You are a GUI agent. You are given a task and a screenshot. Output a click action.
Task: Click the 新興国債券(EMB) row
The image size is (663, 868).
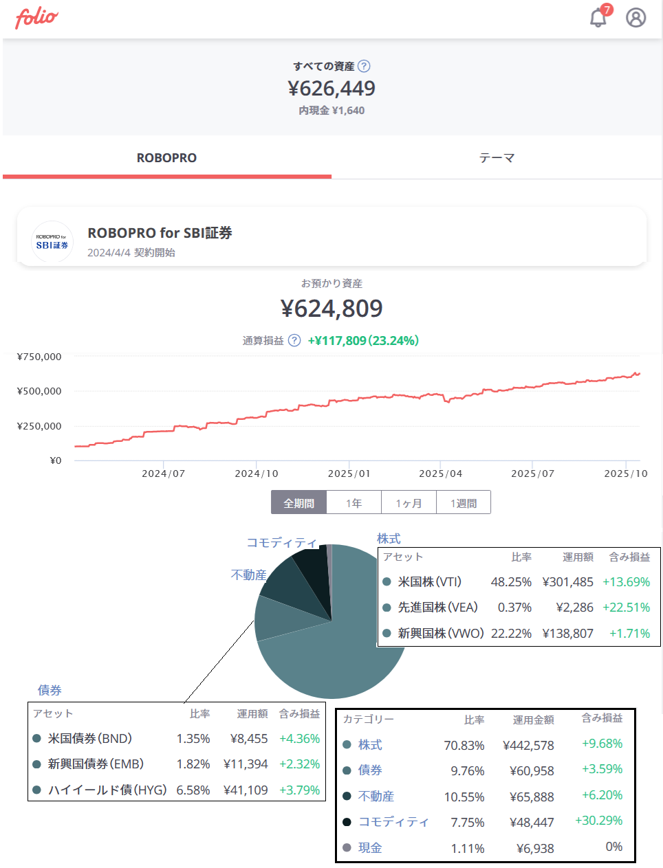[177, 764]
